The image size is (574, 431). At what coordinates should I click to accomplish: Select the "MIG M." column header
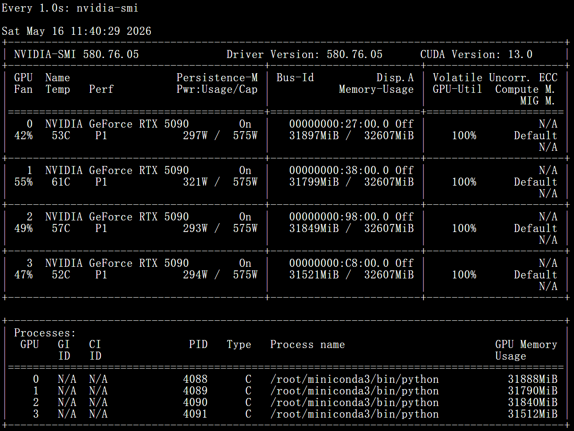537,101
